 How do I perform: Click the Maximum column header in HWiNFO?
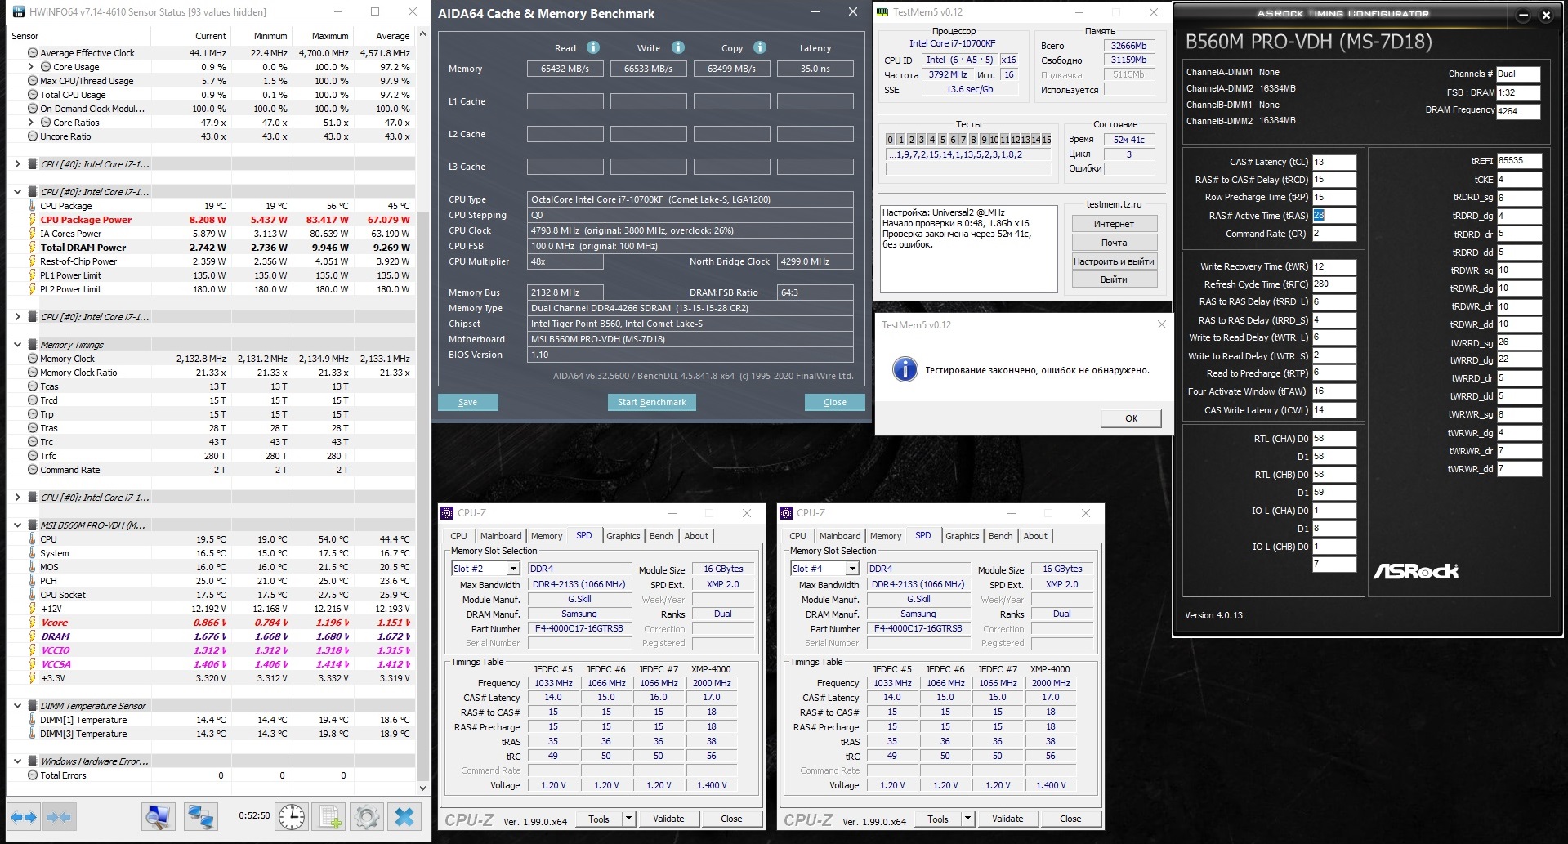click(x=323, y=36)
